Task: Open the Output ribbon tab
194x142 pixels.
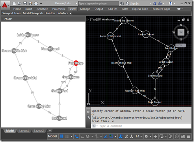Action: (x=99, y=9)
